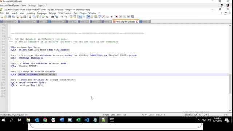Click the Copy toolbar icon
Image resolution: width=233 pixels, height=131 pixels.
click(34, 17)
